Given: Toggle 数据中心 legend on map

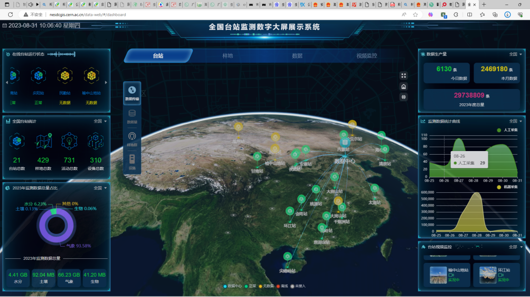Looking at the screenshot, I should pyautogui.click(x=233, y=286).
